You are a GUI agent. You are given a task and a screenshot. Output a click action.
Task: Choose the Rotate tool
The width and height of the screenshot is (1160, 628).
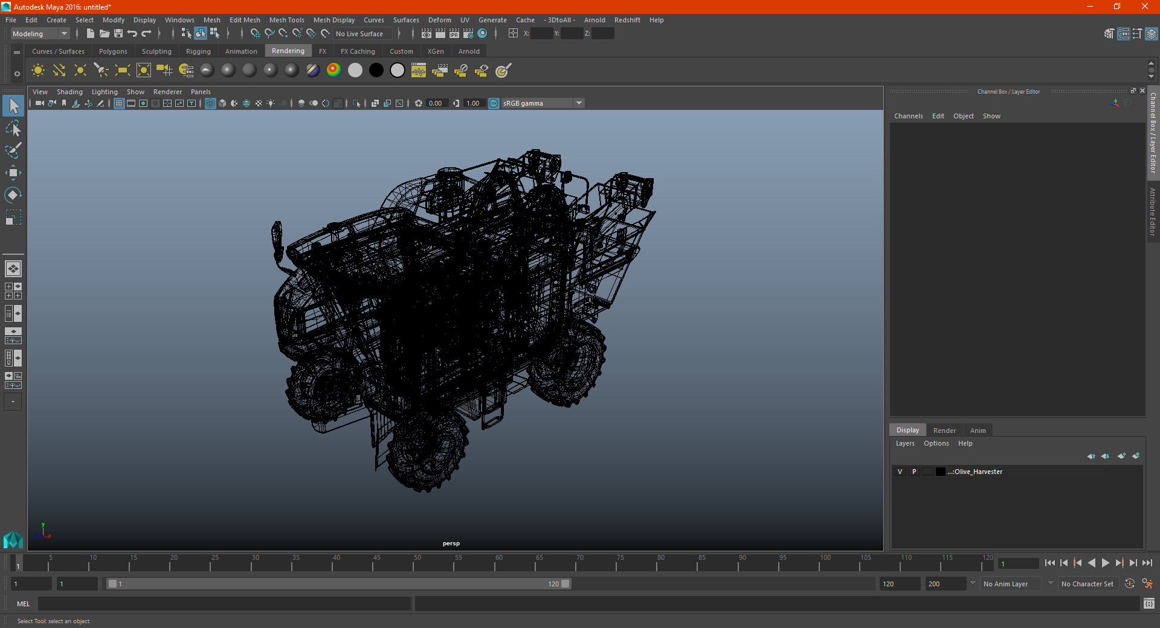(x=13, y=194)
